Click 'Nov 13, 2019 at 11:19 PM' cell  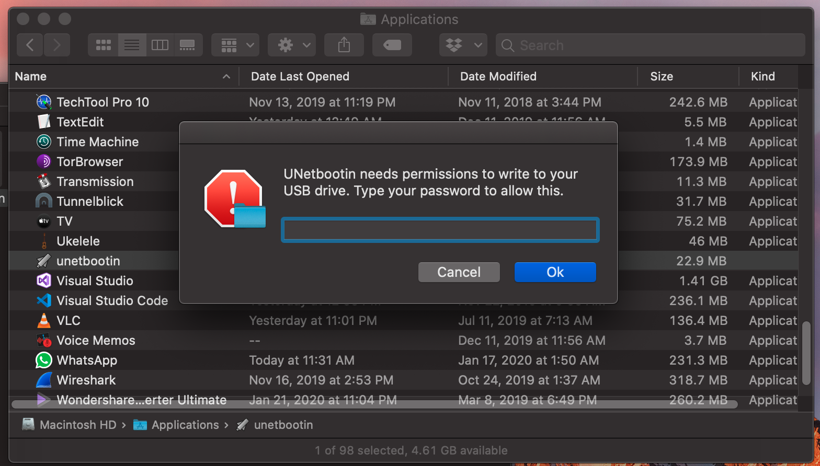(x=322, y=102)
